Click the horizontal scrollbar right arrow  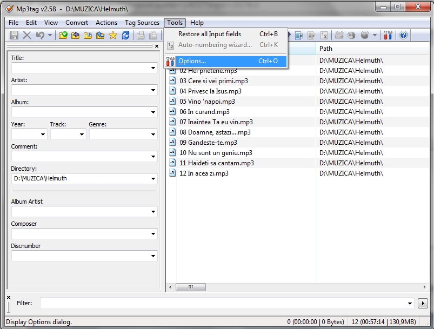[424, 287]
